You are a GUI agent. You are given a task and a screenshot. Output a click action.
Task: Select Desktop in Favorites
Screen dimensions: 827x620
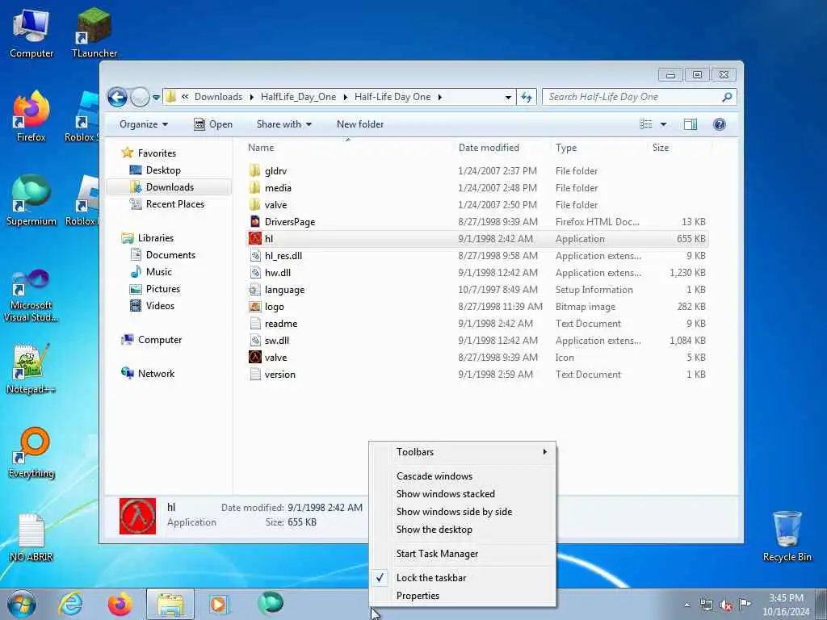[x=163, y=170]
